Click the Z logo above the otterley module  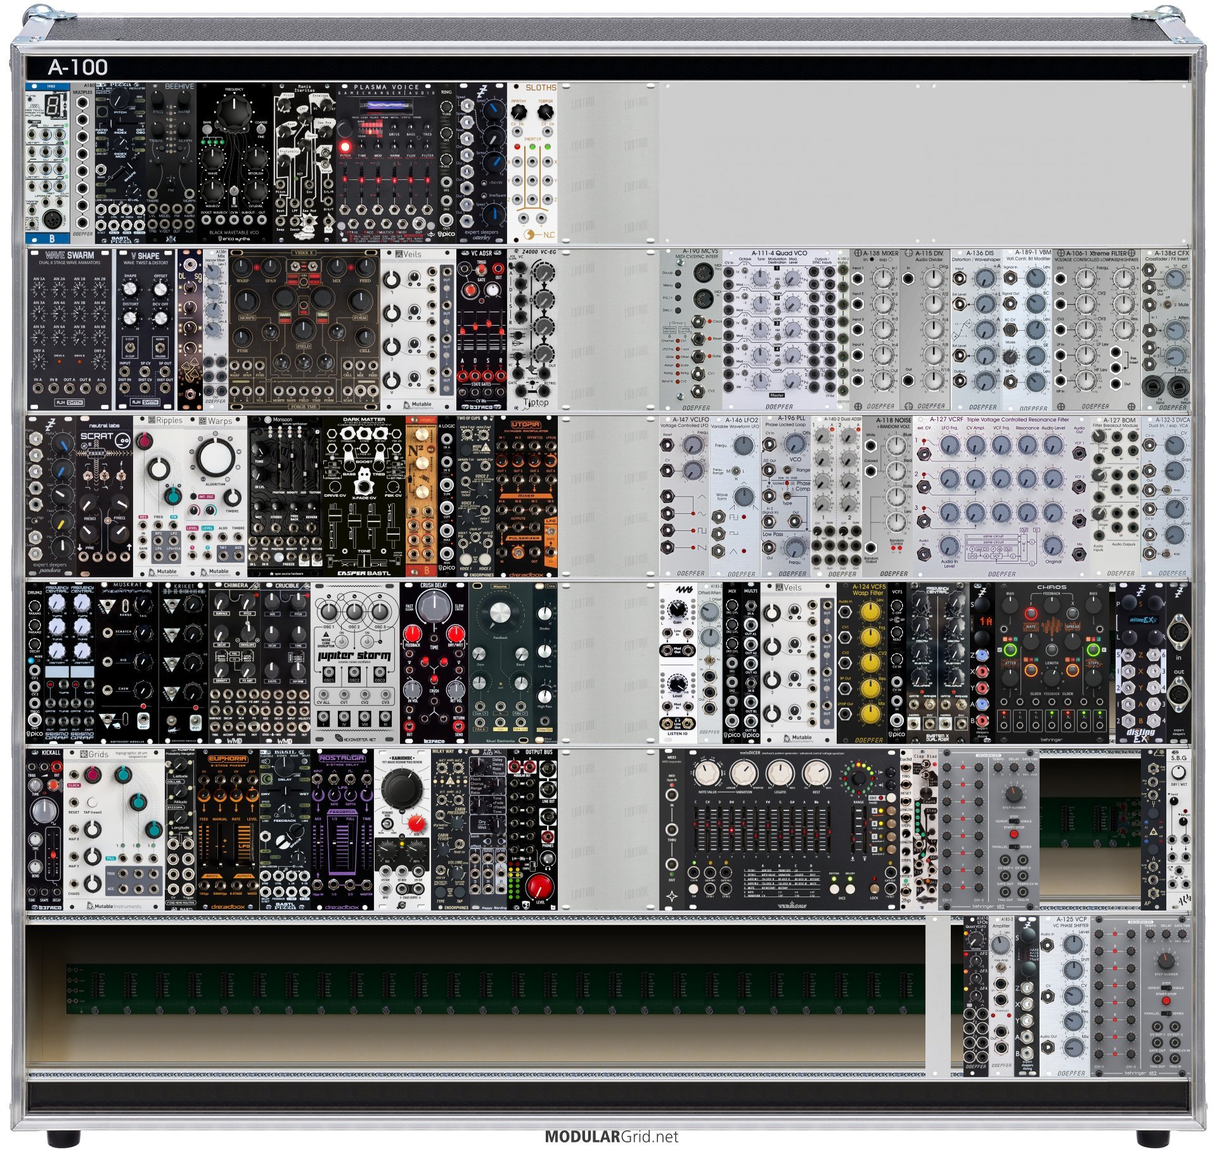pos(482,91)
